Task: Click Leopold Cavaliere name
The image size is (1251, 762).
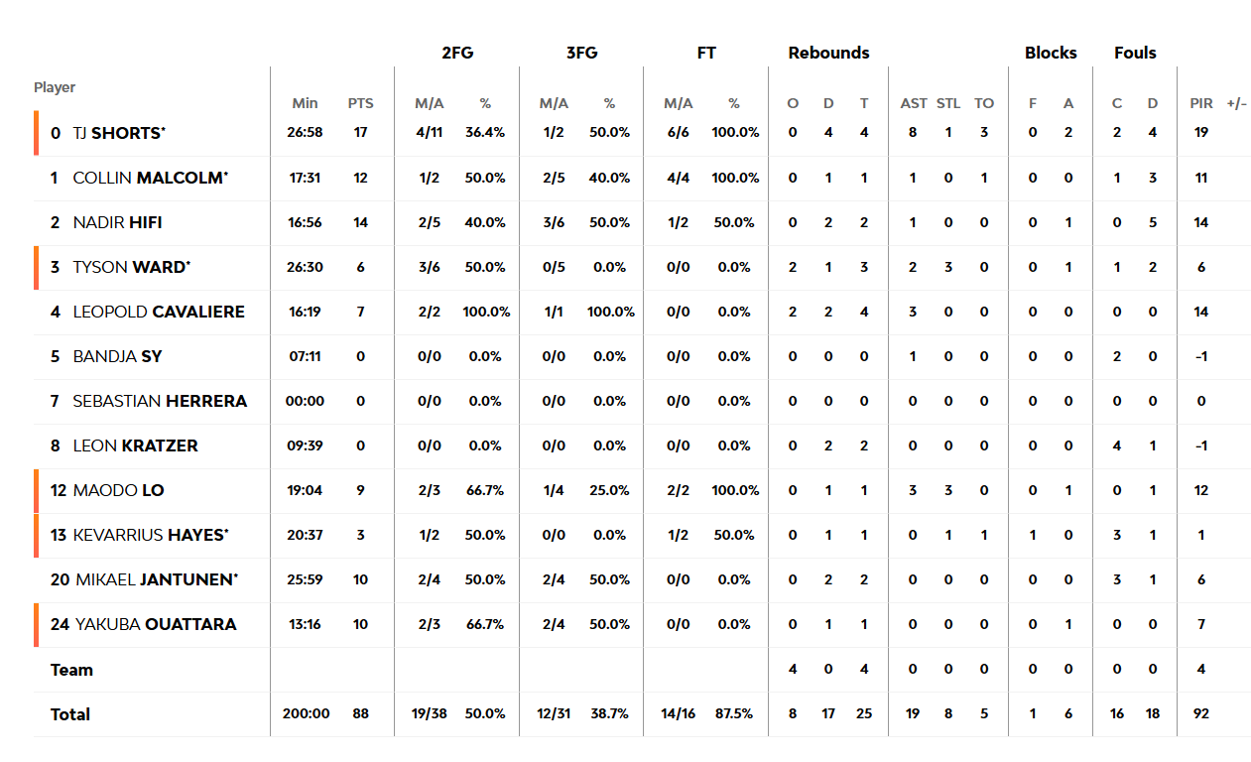Action: (159, 312)
